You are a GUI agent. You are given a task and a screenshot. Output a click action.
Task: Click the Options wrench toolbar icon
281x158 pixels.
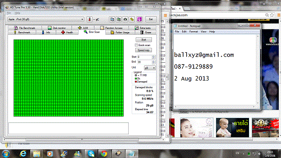point(132,19)
